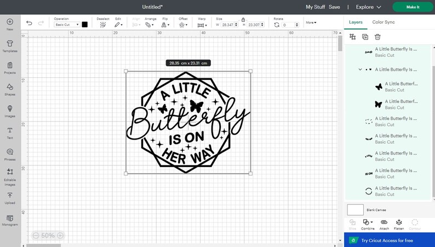Screen dimensions: 435x247
Task: Open the Upload tool
Action: pyautogui.click(x=10, y=198)
